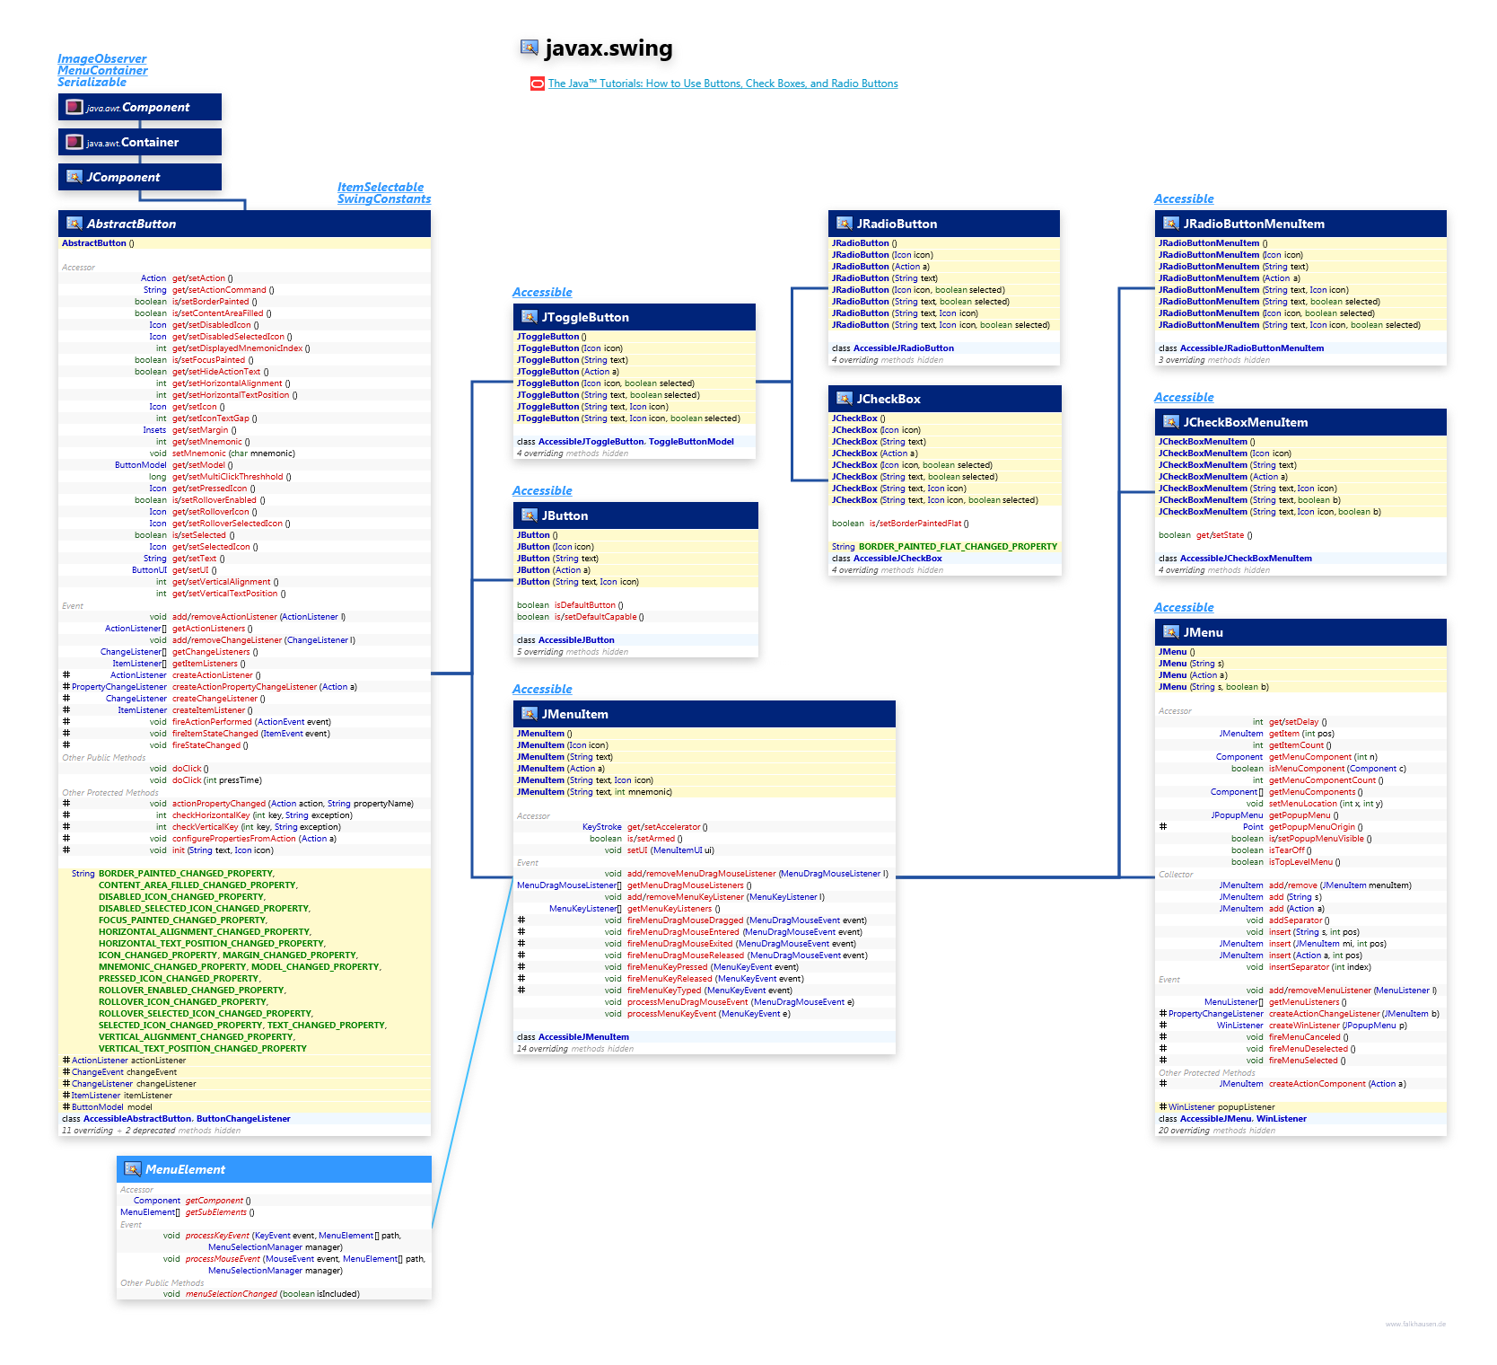Click the JRadioButtonMenuItem header icon

[1171, 224]
